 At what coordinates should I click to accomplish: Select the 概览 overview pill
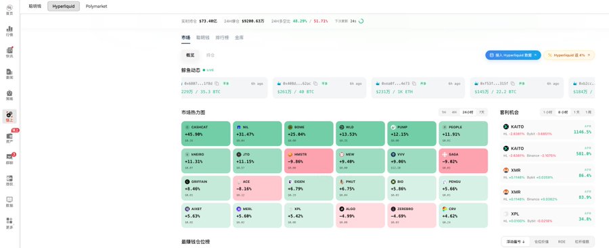[x=190, y=55]
